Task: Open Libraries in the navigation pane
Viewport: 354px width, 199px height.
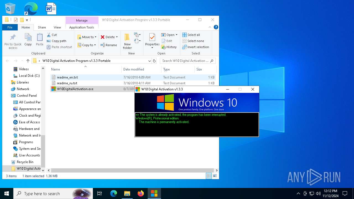Action: coord(23,82)
